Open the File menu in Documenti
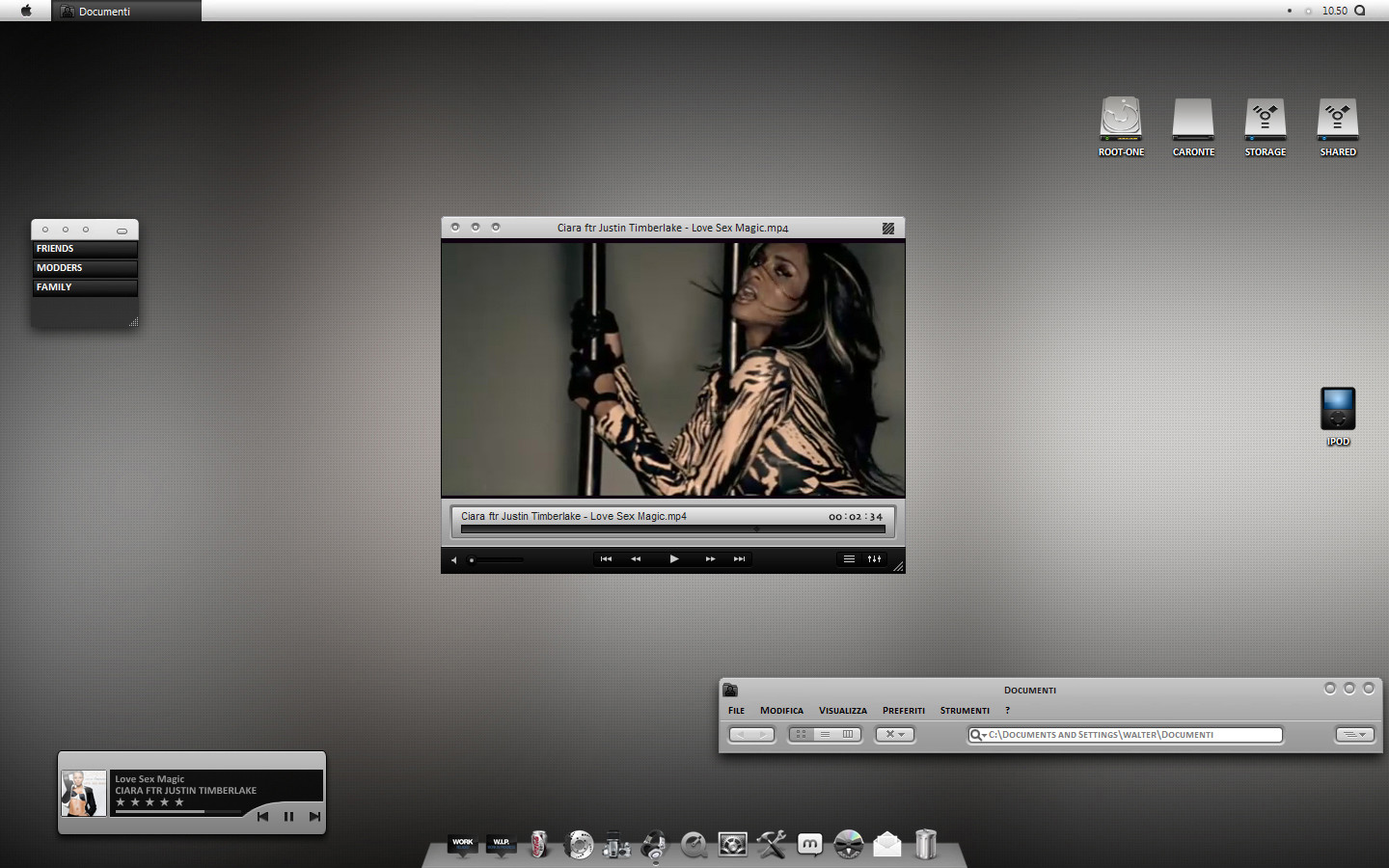Image resolution: width=1389 pixels, height=868 pixels. pyautogui.click(x=736, y=711)
